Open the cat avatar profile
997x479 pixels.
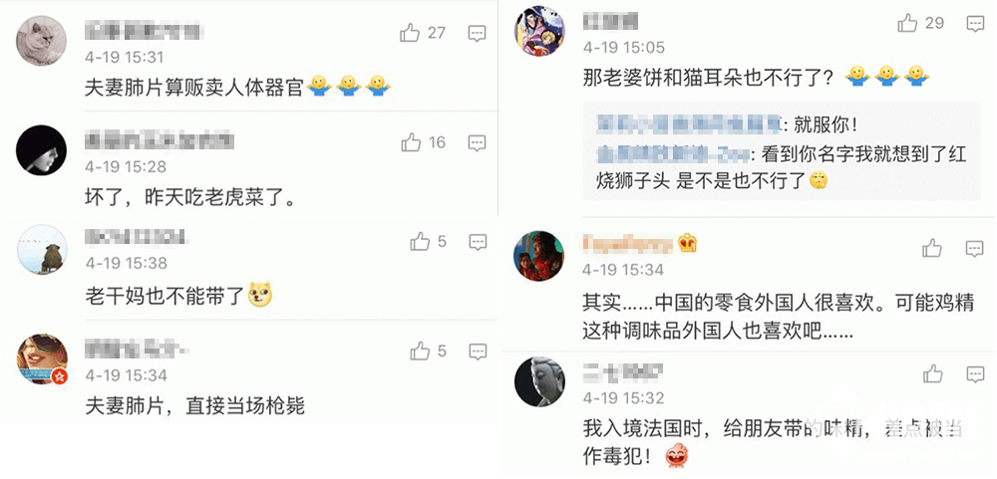pos(41,41)
